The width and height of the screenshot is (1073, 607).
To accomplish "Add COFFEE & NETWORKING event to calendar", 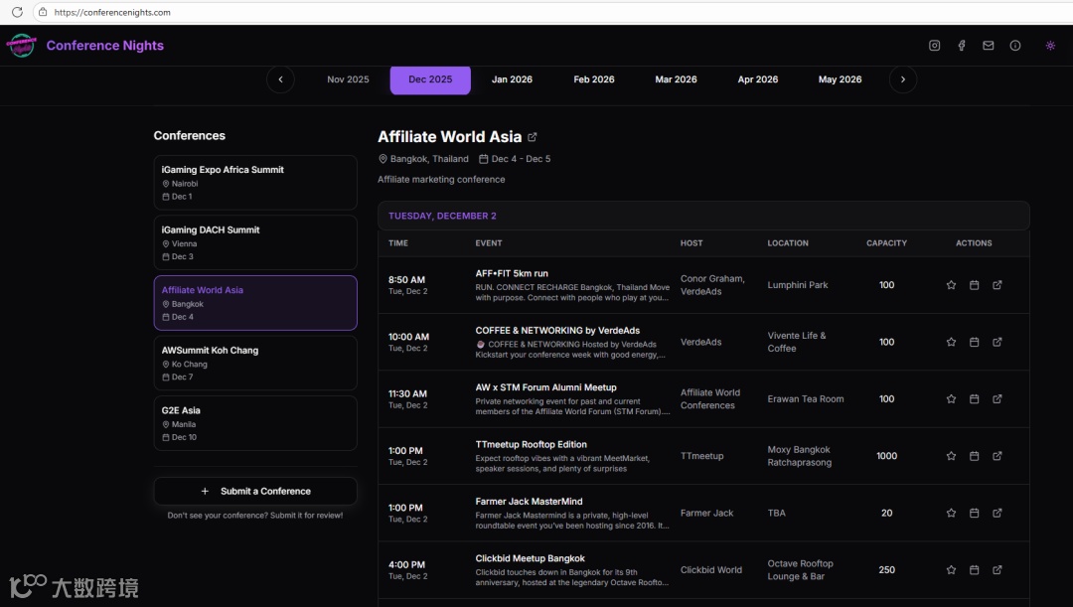I will 974,342.
